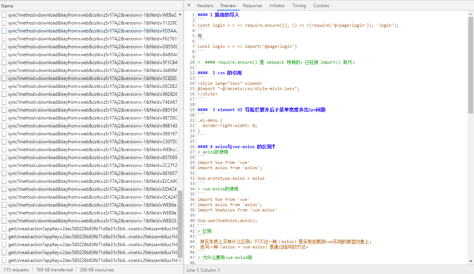Click the '@import style-mixin.less' line

[x=248, y=89]
